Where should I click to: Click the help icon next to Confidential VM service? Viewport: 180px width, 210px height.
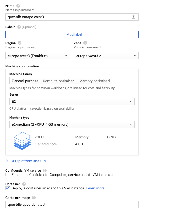click(45, 170)
